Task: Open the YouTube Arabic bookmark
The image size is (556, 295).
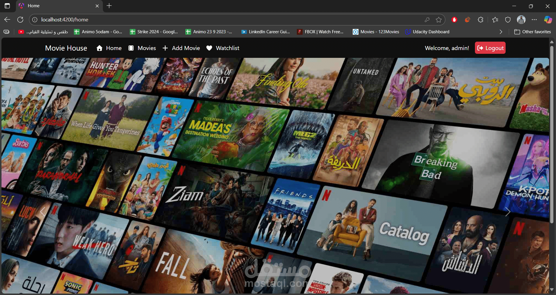Action: 43,32
